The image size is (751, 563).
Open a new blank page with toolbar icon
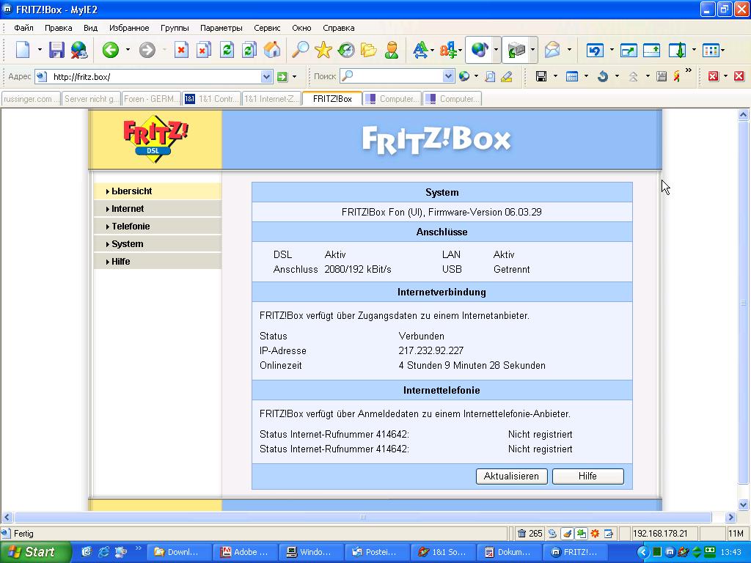point(23,50)
